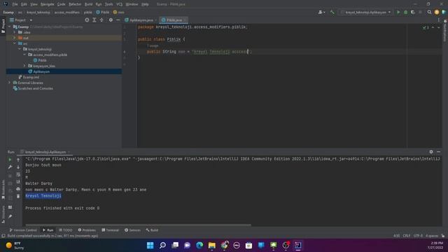The width and height of the screenshot is (448, 252).
Task: Expand the out folder
Action: (15, 38)
